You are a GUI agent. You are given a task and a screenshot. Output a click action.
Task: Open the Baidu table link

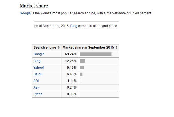tap(38, 74)
